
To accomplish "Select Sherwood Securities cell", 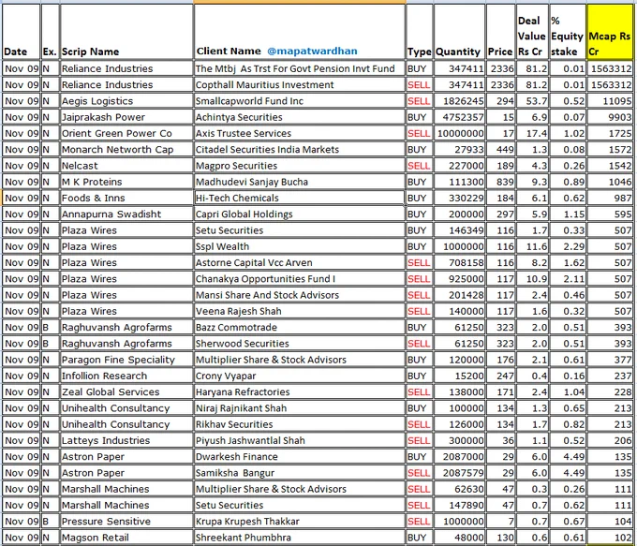I will pos(300,344).
